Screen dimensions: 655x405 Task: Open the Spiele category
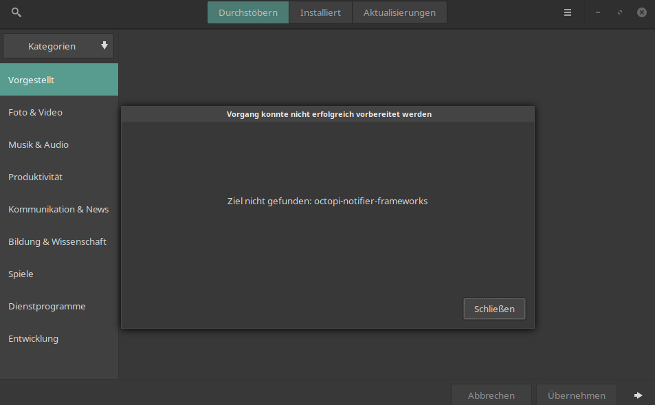coord(59,274)
